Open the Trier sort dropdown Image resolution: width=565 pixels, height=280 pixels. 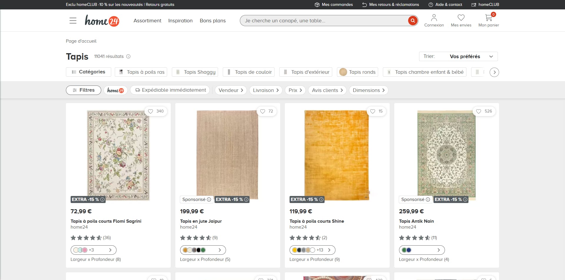tap(458, 56)
